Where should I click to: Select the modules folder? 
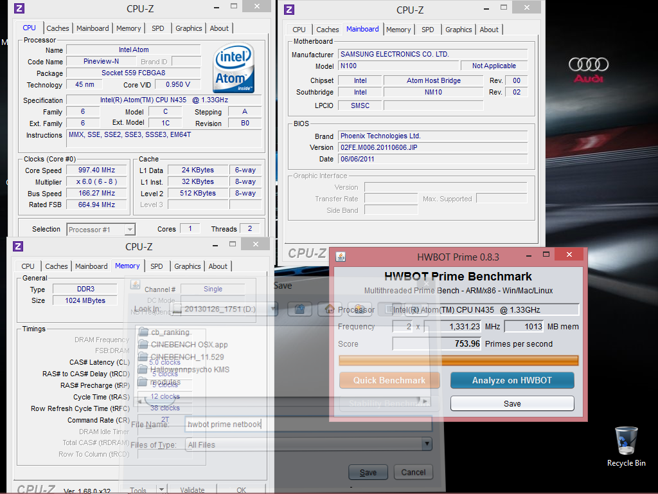click(x=160, y=382)
